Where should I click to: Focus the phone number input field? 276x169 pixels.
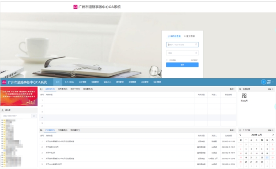click(182, 45)
